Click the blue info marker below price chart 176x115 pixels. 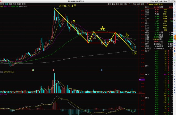click(101, 70)
